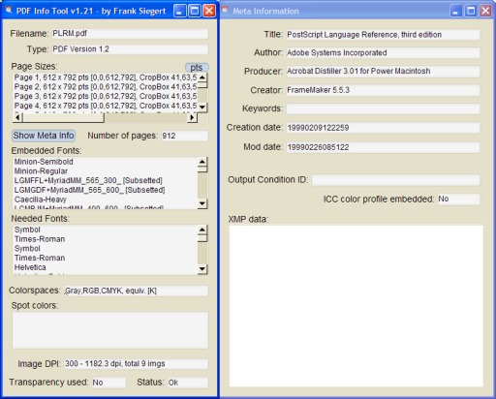
Task: Click the Type field showing PDF Version 1.2
Action: pos(130,49)
